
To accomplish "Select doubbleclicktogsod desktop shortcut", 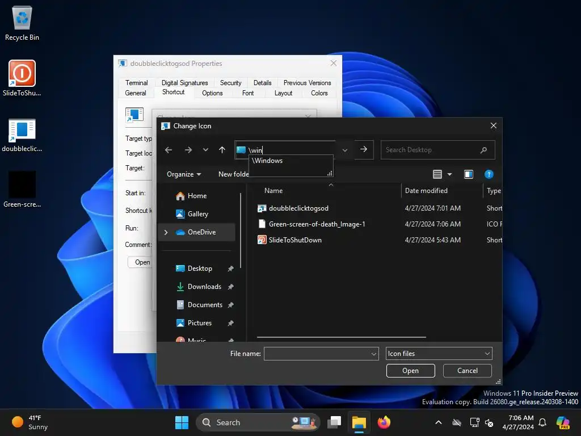I will 22,135.
